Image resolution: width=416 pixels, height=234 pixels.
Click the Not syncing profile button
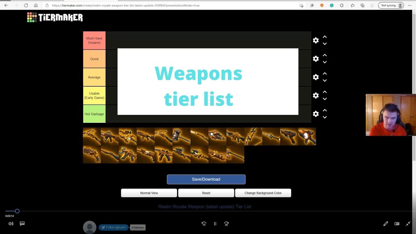[391, 5]
